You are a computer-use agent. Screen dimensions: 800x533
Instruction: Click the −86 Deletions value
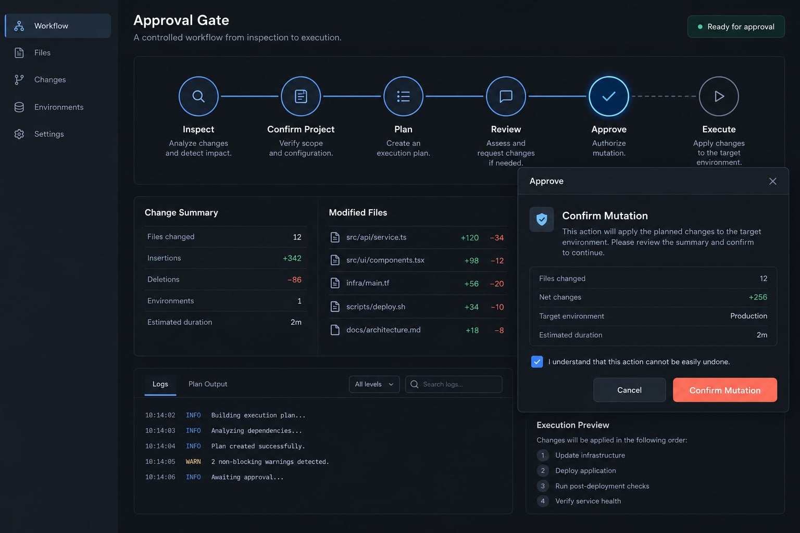click(x=295, y=280)
